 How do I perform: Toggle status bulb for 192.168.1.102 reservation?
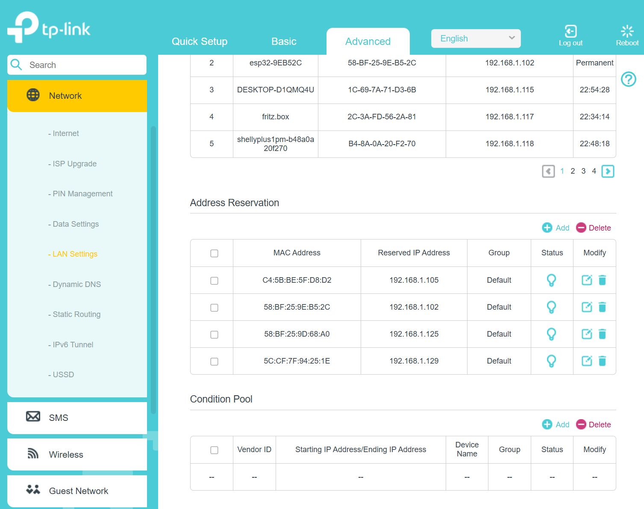[551, 307]
